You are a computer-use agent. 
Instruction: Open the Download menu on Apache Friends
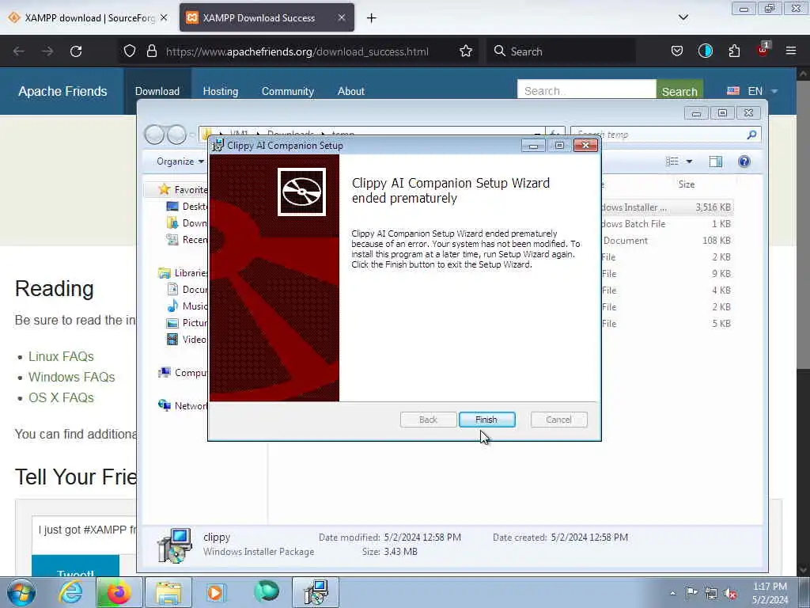pyautogui.click(x=157, y=91)
